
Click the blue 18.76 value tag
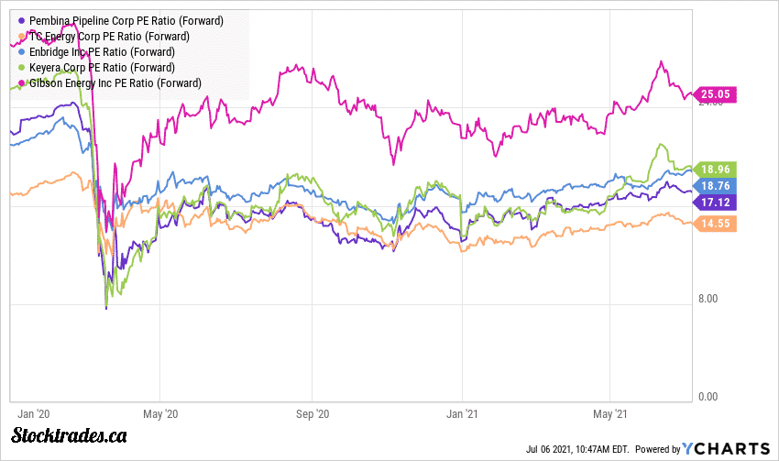coord(716,185)
